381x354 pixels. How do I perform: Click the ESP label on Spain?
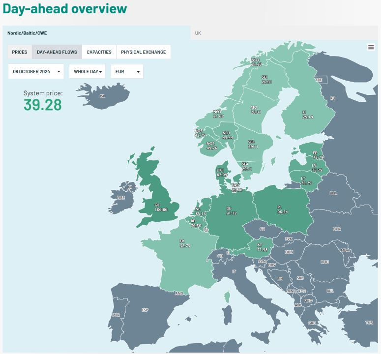click(x=145, y=310)
